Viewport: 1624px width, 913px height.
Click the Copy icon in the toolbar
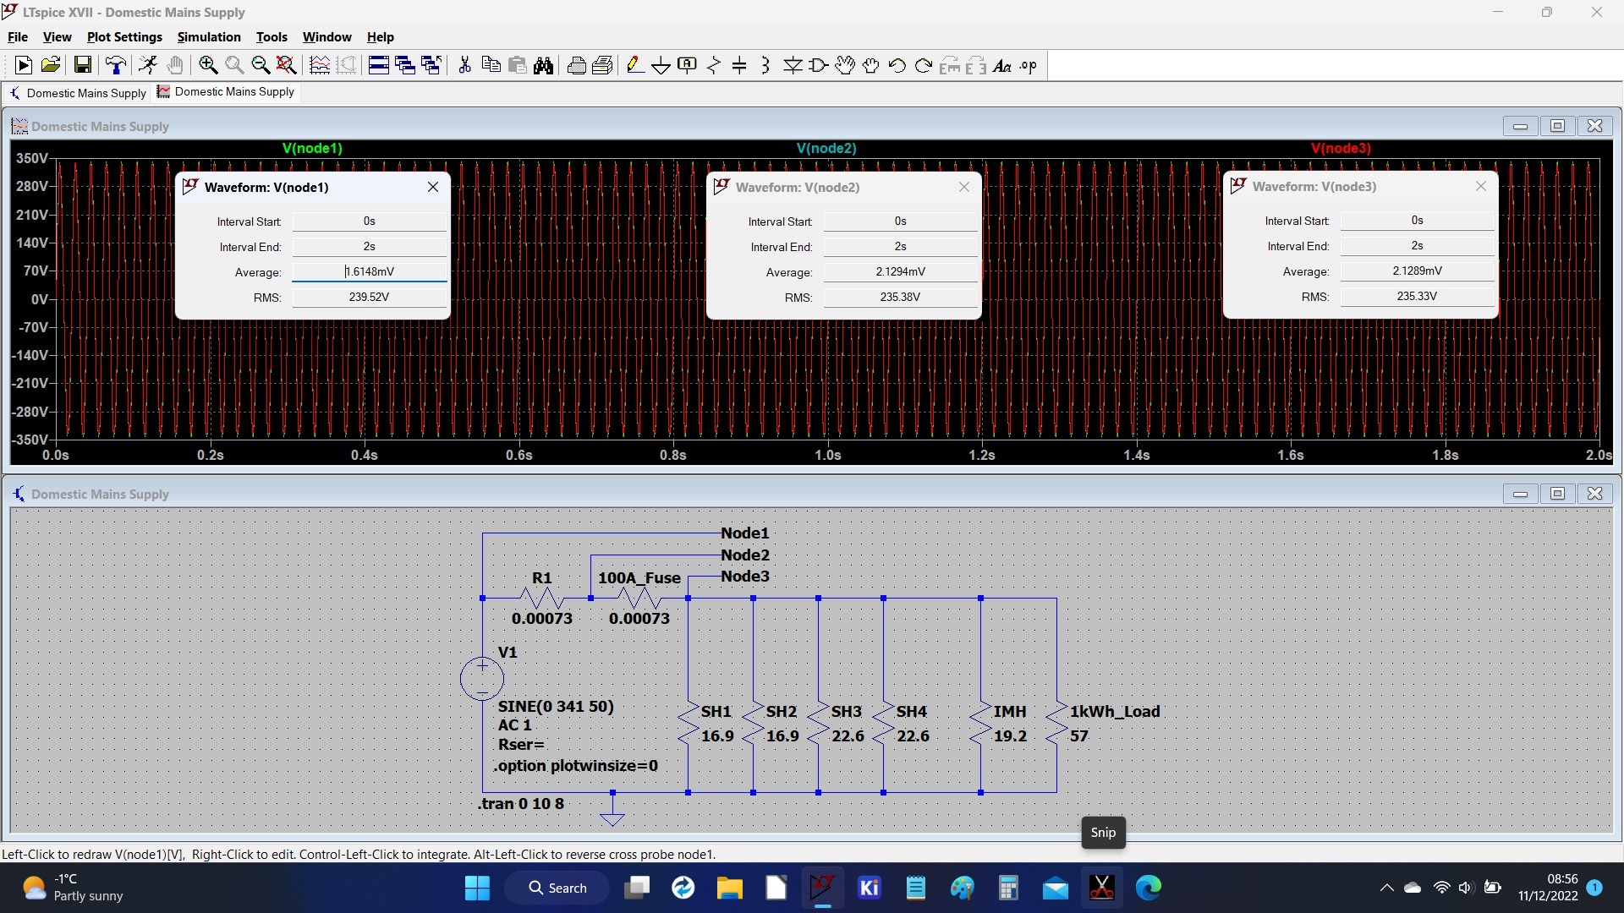pyautogui.click(x=491, y=65)
